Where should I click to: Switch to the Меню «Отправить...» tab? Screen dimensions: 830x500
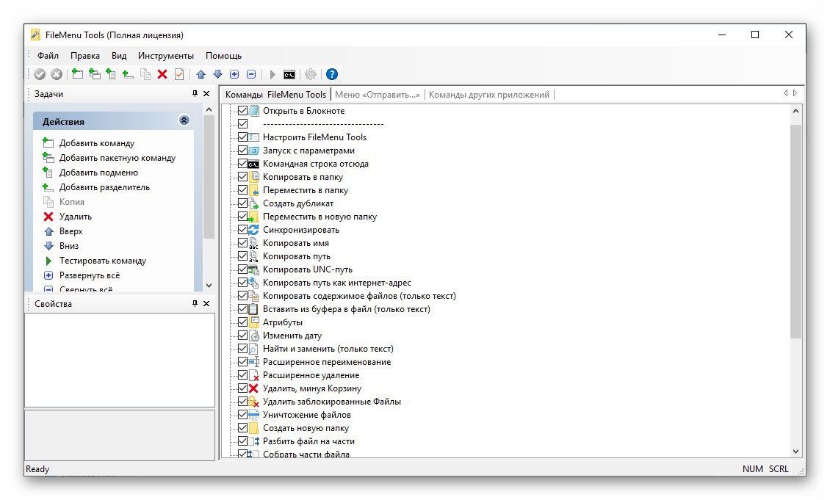click(x=377, y=95)
